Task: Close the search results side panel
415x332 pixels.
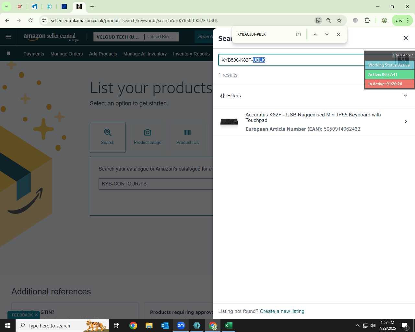Action: [406, 38]
